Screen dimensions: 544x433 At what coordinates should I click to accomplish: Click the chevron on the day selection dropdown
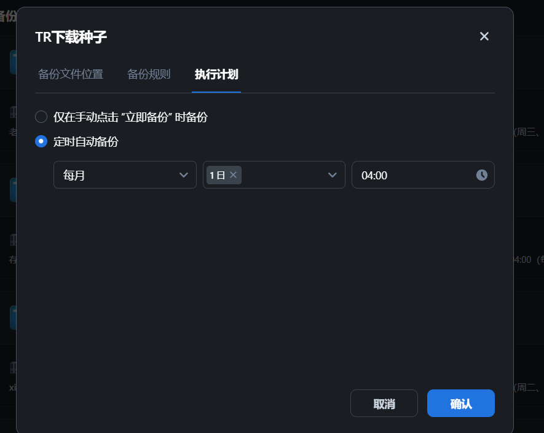333,175
